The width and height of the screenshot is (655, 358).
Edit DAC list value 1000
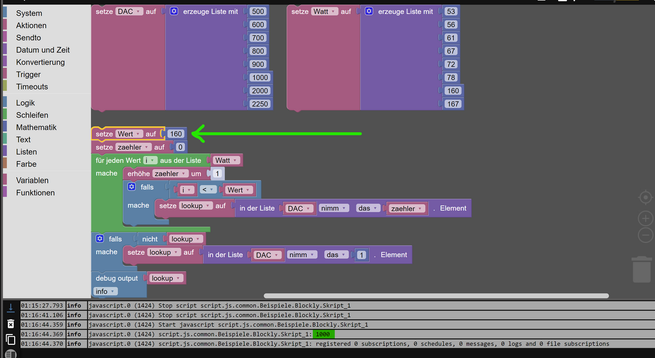260,78
